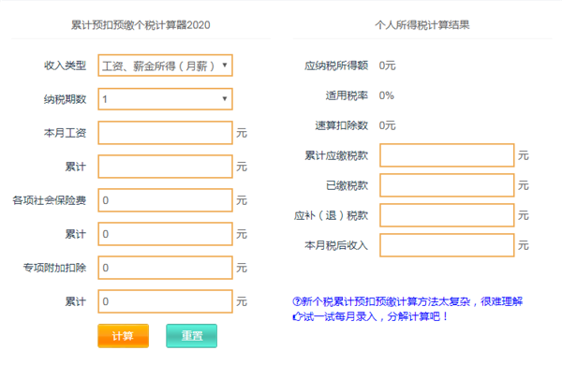Screen dimensions: 562x365
Task: Click the green 重置 button
Action: (191, 336)
